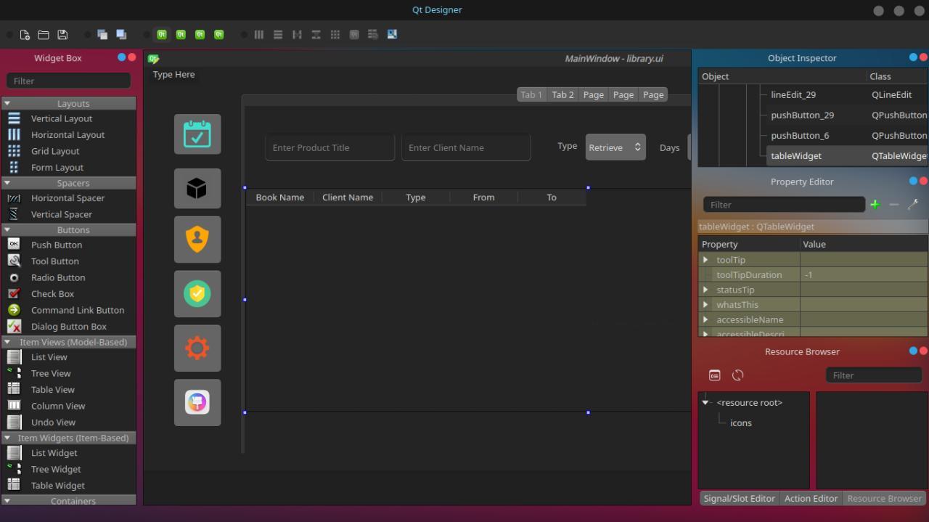Collapse the Buttons category in Widget Box

point(7,229)
